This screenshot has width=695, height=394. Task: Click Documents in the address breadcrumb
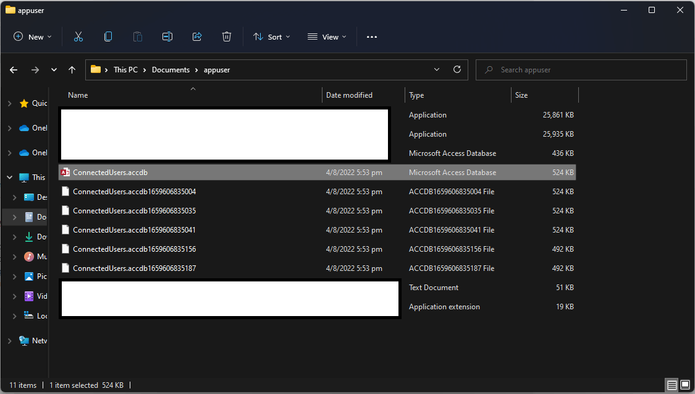(x=171, y=70)
